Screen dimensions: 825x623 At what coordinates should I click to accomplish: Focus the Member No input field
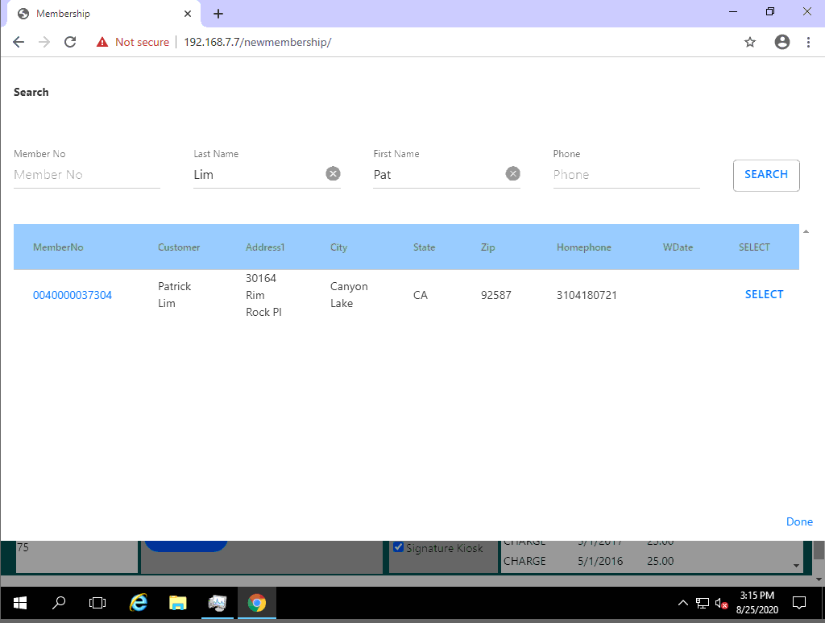pyautogui.click(x=87, y=175)
